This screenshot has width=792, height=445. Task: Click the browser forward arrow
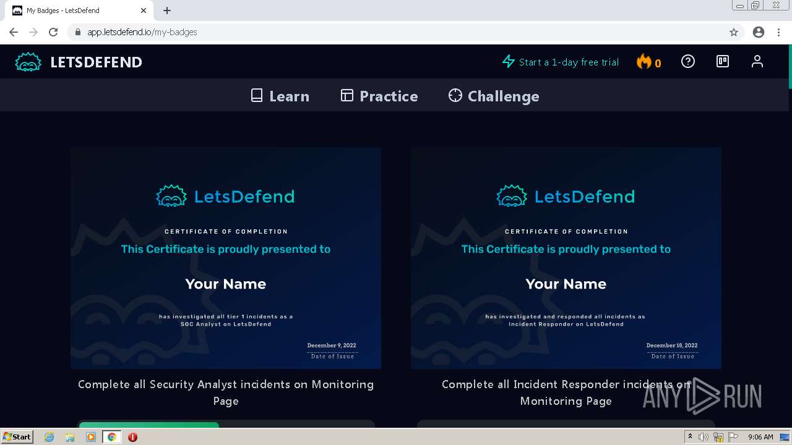[33, 32]
